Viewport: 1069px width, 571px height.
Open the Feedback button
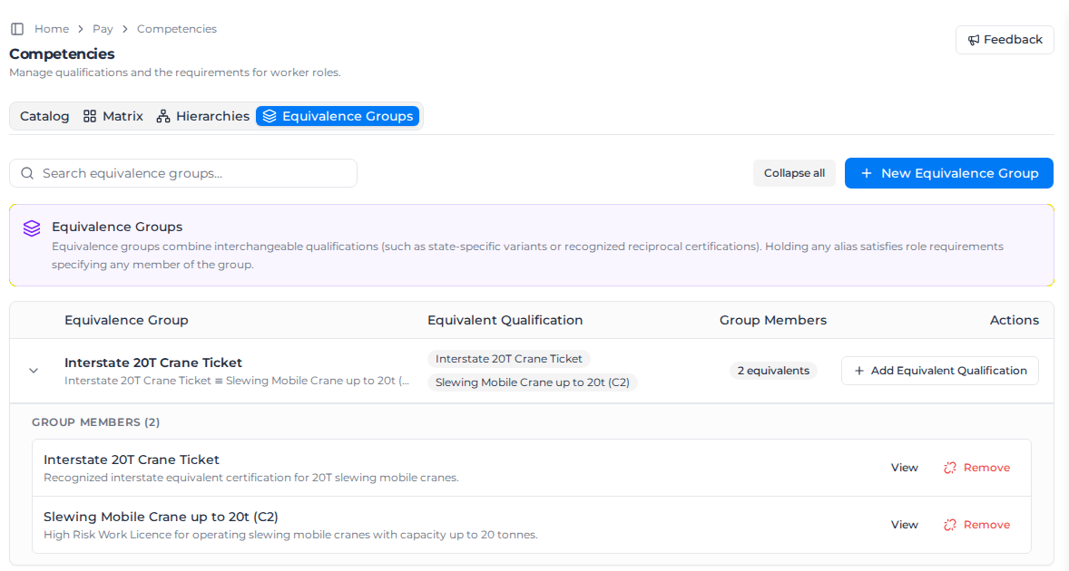(1005, 40)
